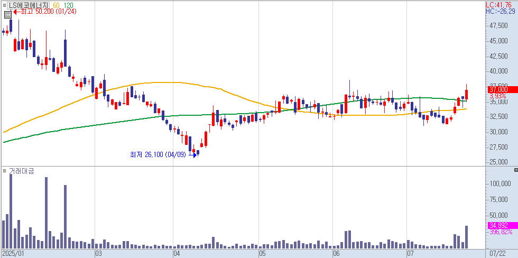Click the 07 month marker on date axis
The image size is (518, 258).
(410, 254)
